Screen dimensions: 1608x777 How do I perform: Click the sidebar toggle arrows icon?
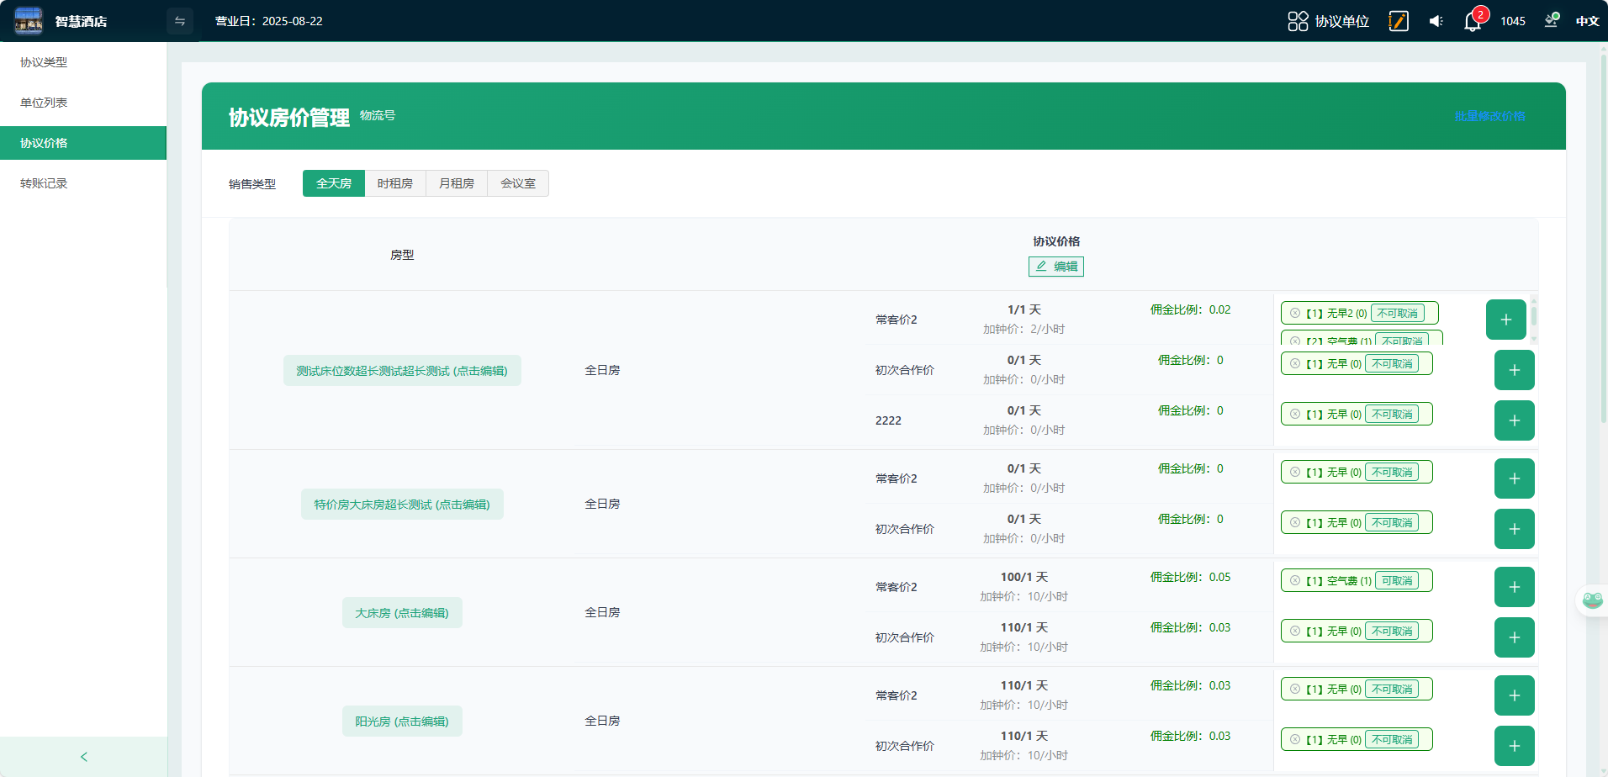pos(180,21)
